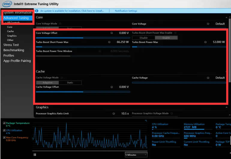
Task: Click info icon beside Cache Voltage Offset
Action: pos(112,87)
